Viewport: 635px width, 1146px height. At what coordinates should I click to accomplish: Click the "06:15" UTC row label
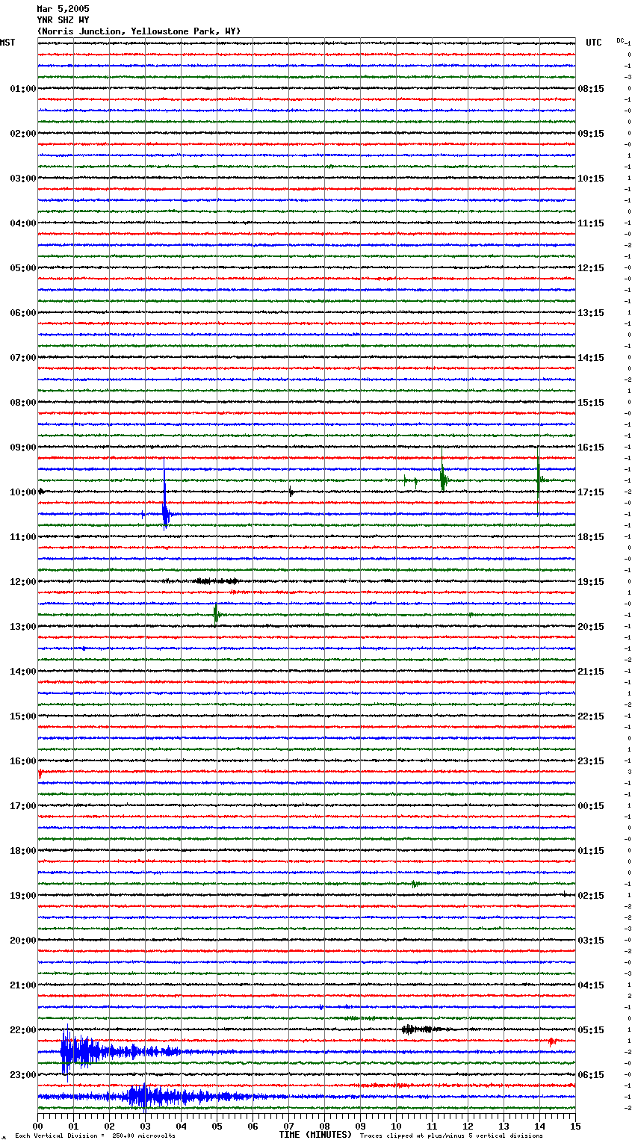click(591, 1075)
